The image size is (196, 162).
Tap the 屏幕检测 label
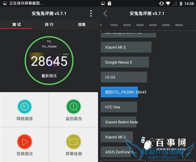(73, 154)
